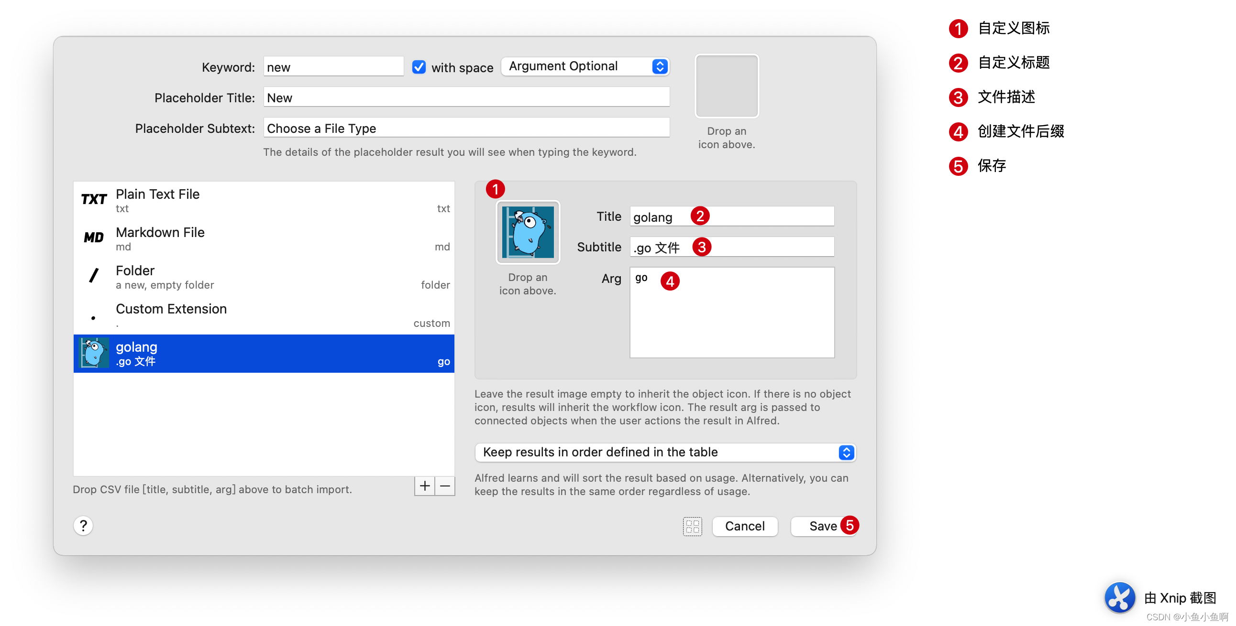The height and width of the screenshot is (626, 1236).
Task: Open the Keep results in order dropdown
Action: [664, 452]
